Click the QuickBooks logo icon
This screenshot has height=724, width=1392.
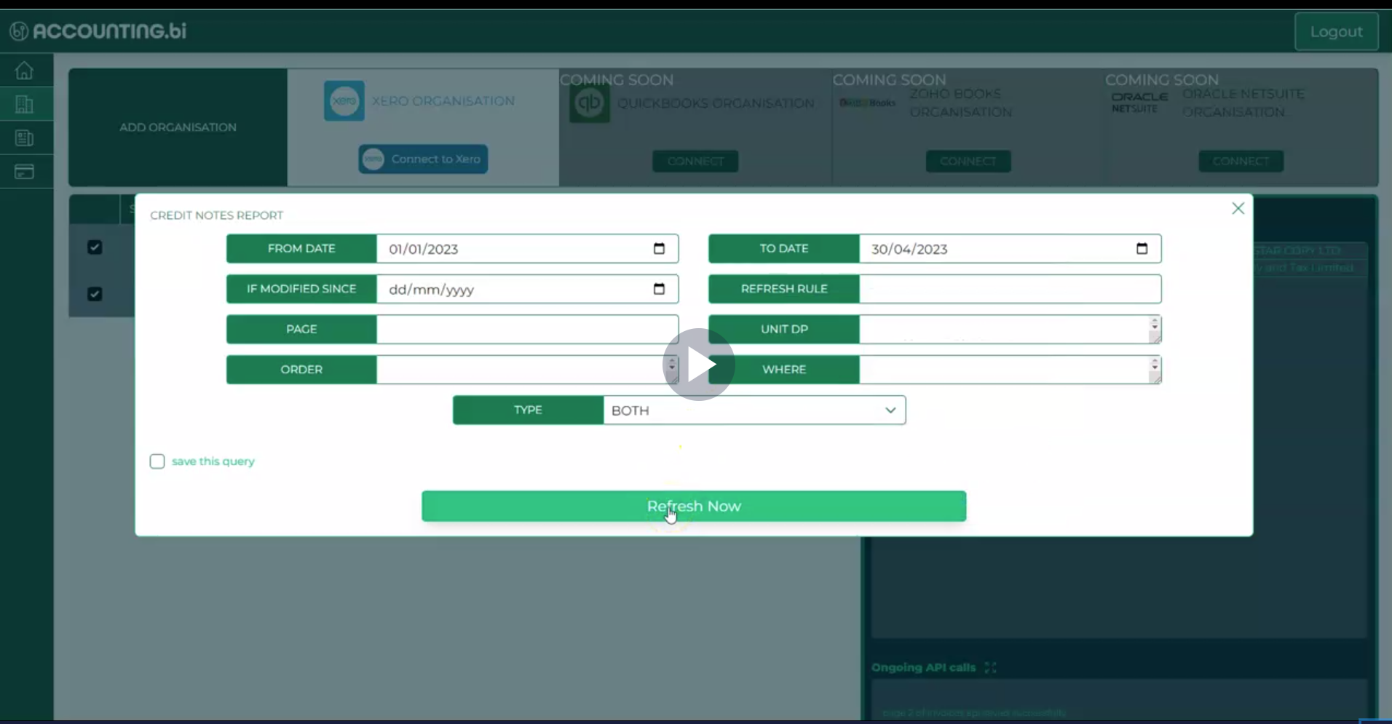click(589, 103)
